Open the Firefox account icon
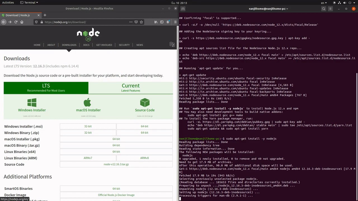Screen dimensions: 358x201 tap(168, 22)
